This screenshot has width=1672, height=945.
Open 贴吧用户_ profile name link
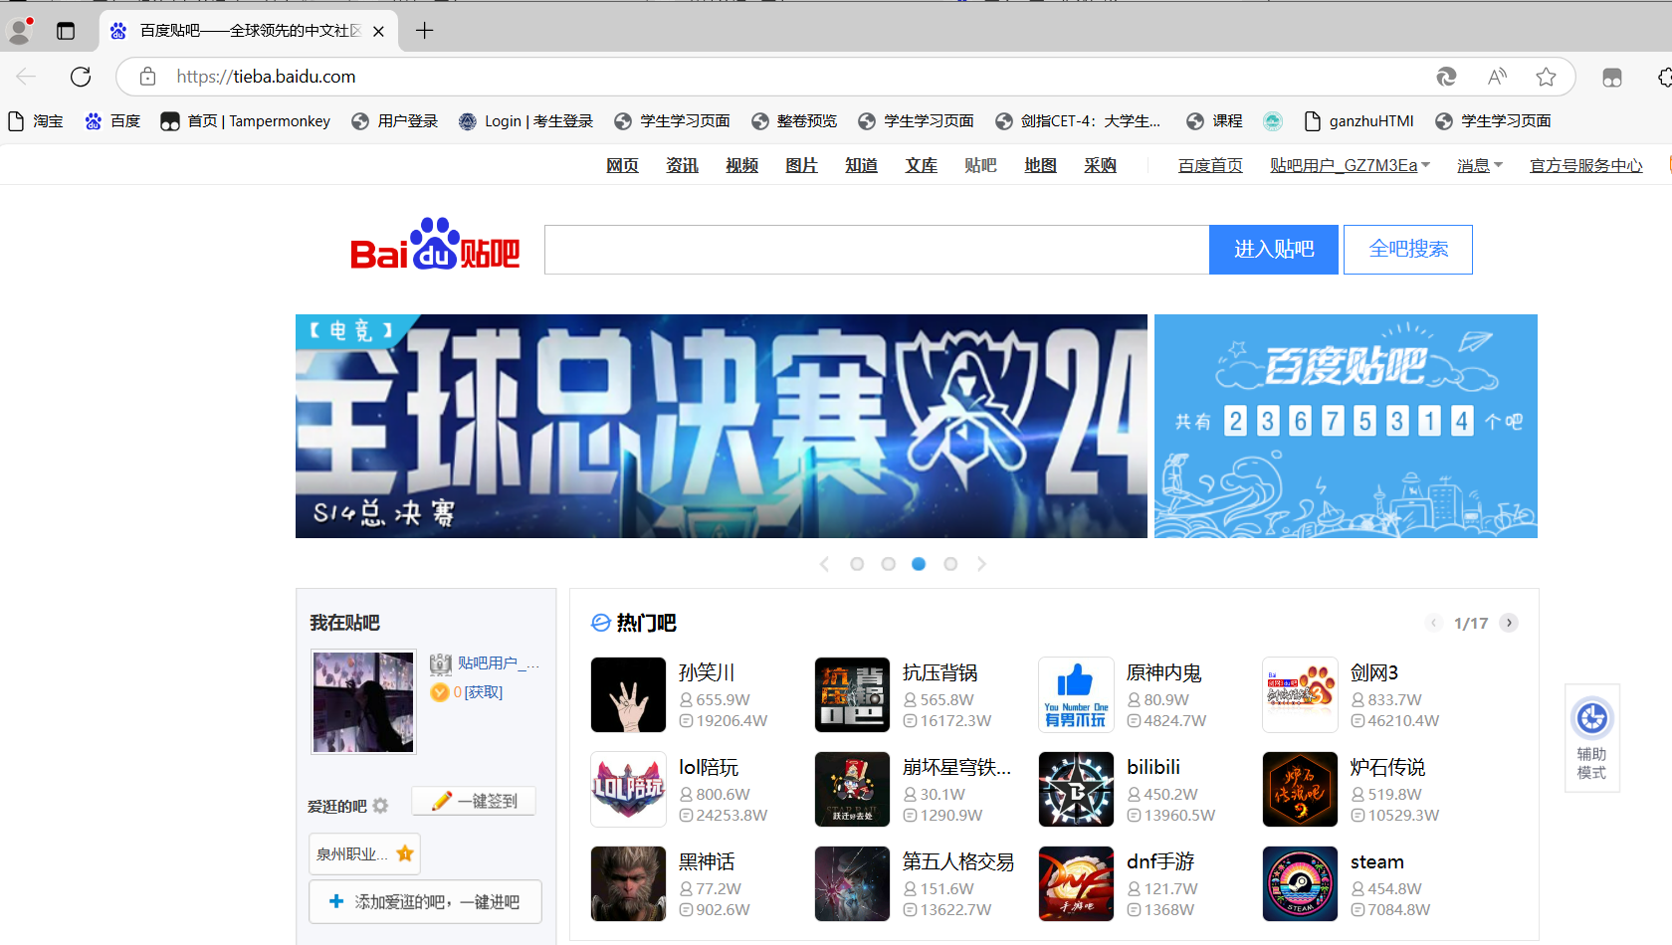pos(499,663)
